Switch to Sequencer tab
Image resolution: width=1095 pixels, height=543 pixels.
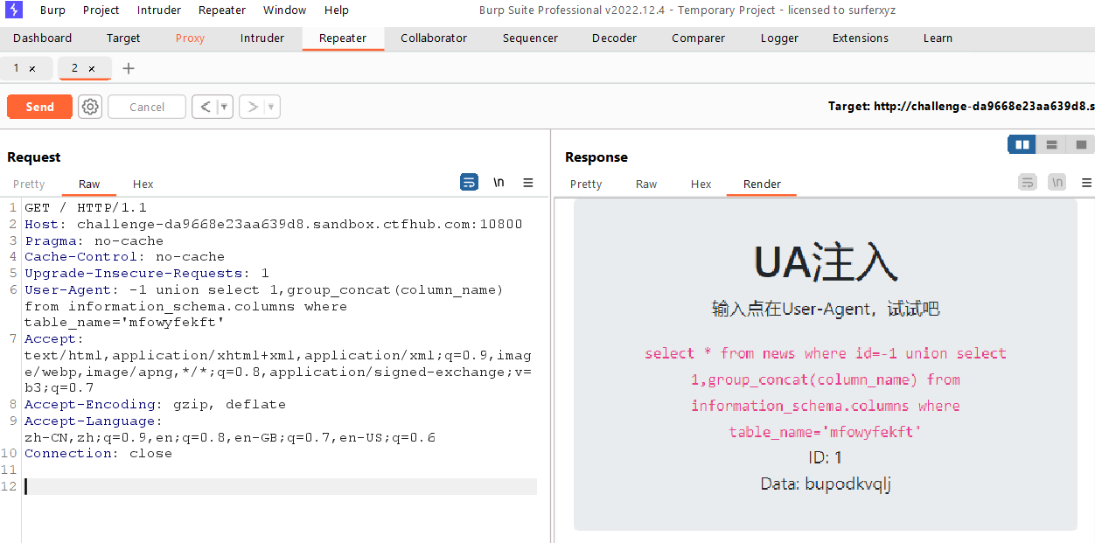[x=530, y=38]
